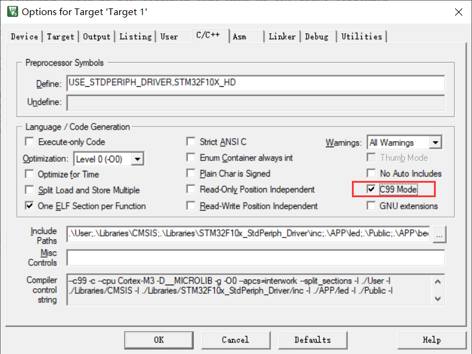Open the Optimization level dropdown
Image resolution: width=472 pixels, height=354 pixels.
[137, 159]
